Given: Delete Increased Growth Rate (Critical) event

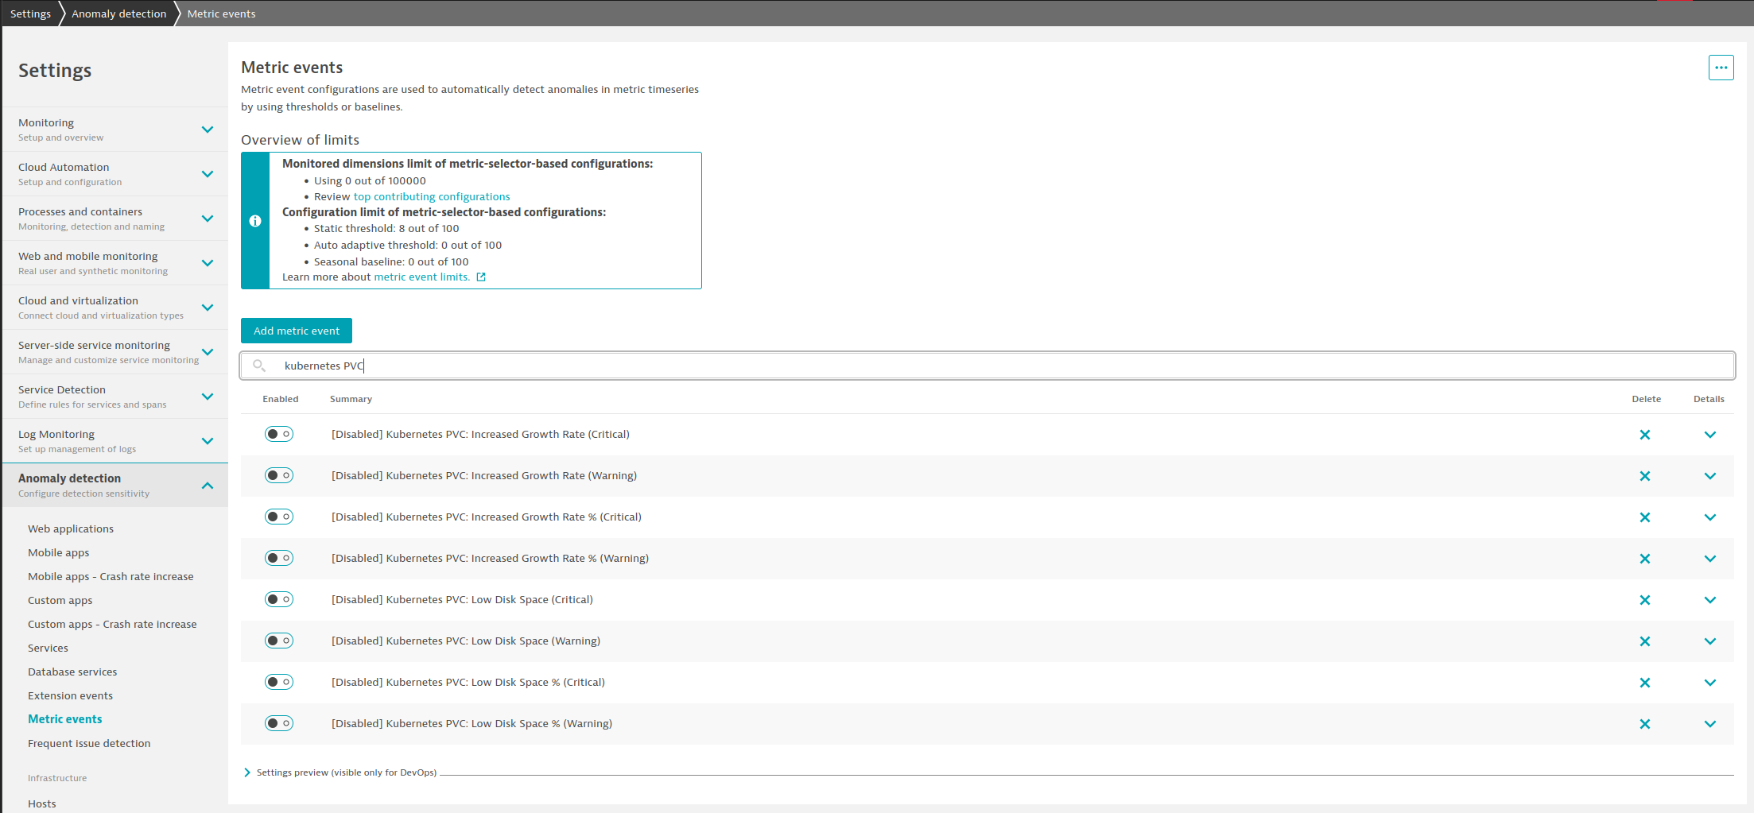Looking at the screenshot, I should tap(1645, 435).
